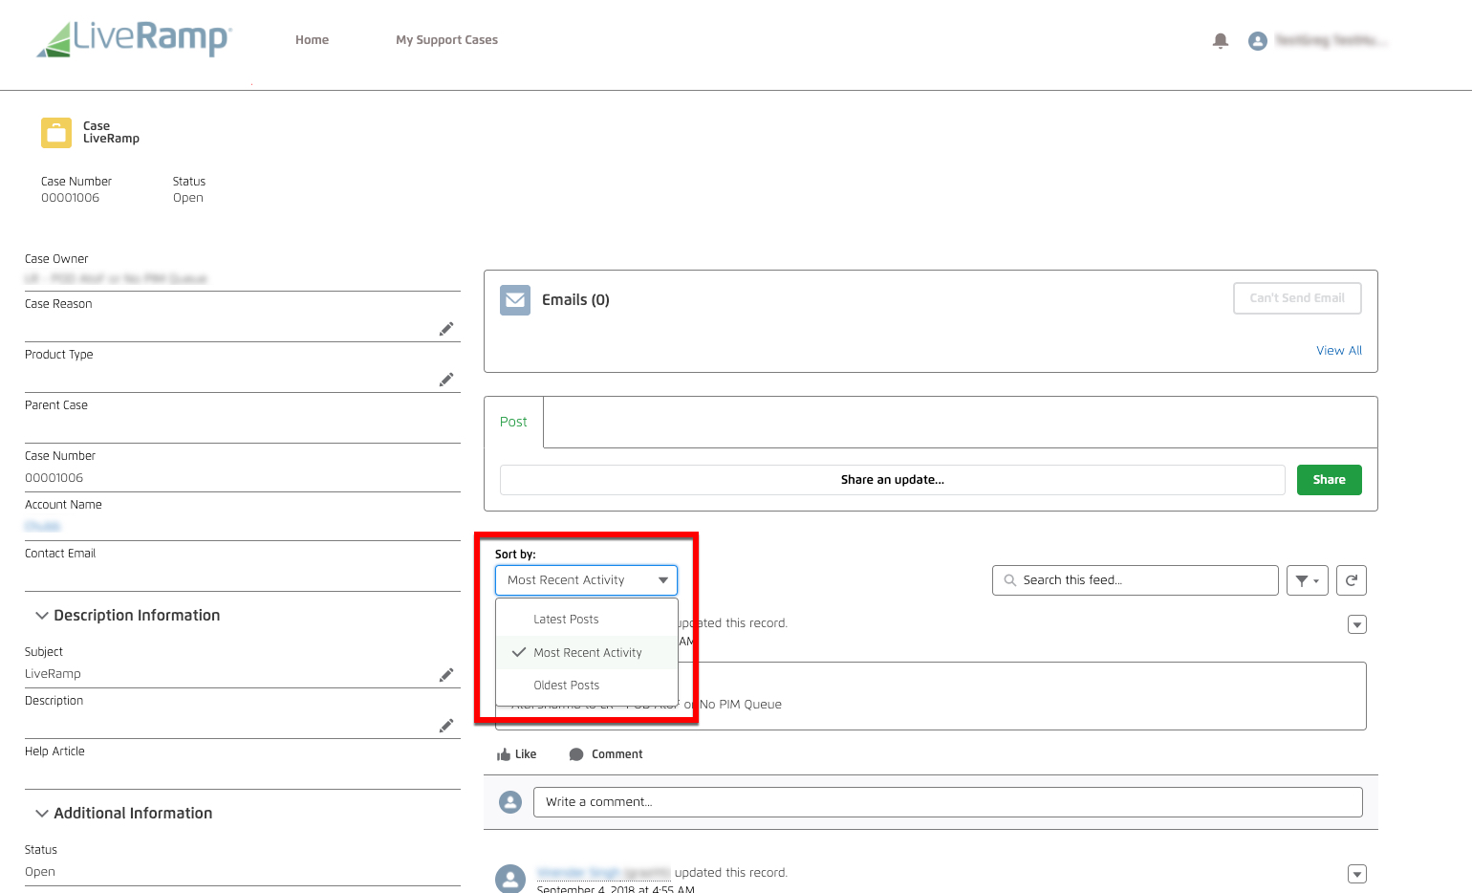Click the Like thumbs-up button

[517, 754]
